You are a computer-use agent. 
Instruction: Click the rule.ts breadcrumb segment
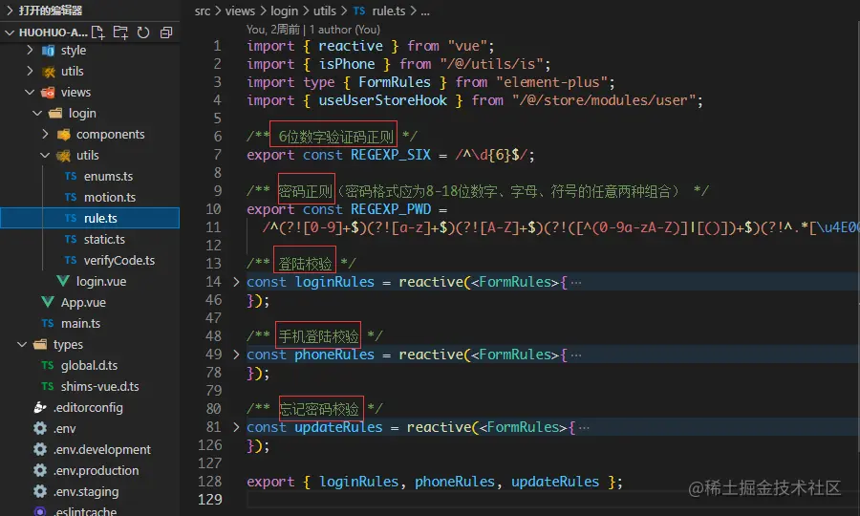(x=388, y=11)
